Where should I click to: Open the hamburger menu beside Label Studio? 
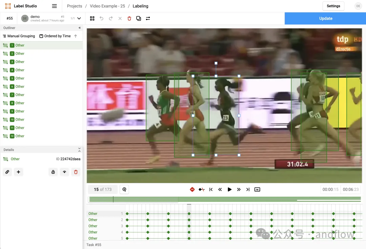click(x=54, y=6)
